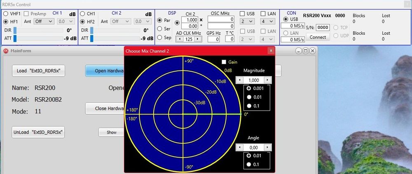Select the HF1 radio option

[x=5, y=22]
